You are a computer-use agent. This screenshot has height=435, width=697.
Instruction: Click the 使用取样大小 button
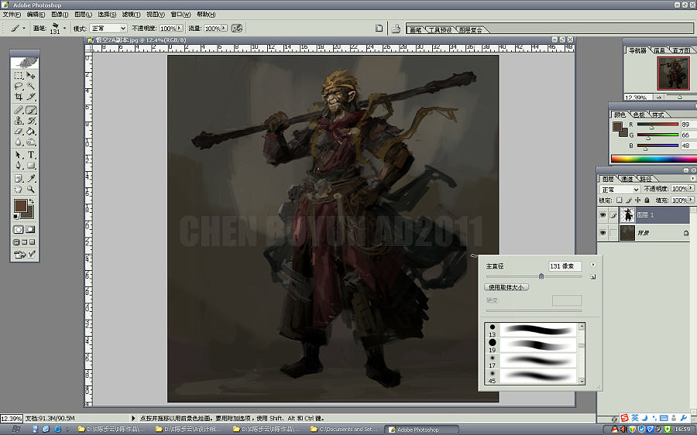(x=507, y=287)
